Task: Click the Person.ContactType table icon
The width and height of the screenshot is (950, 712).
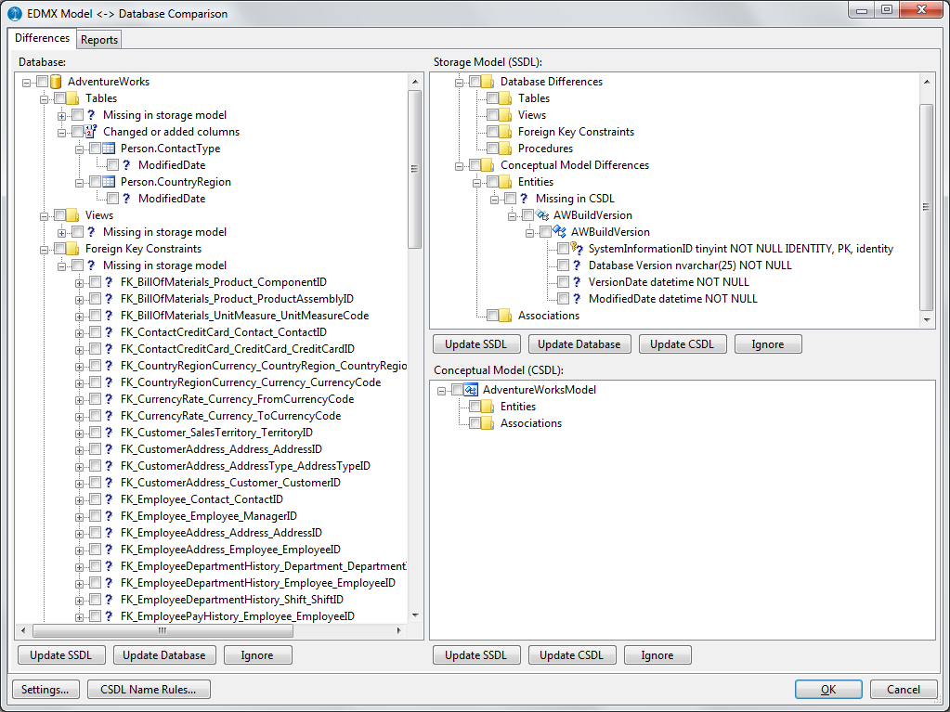Action: tap(109, 149)
